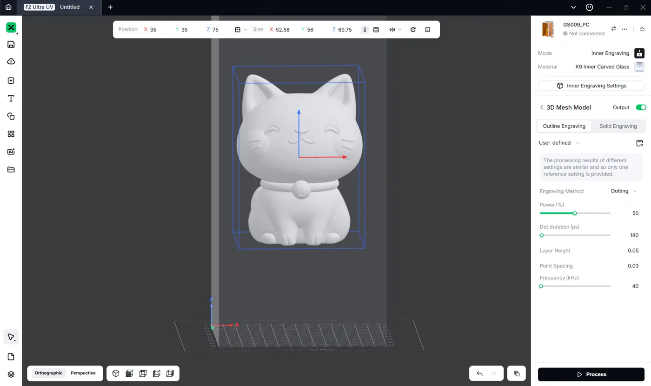Image resolution: width=651 pixels, height=386 pixels.
Task: Click the import/add plus square icon
Action: (11, 80)
